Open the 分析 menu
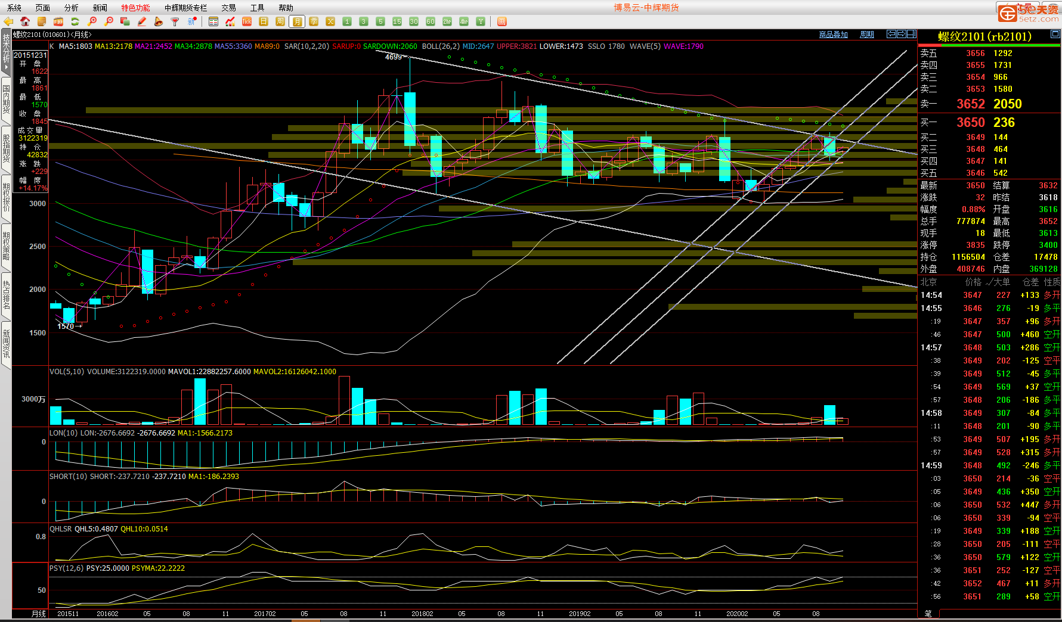This screenshot has height=622, width=1062. (72, 8)
